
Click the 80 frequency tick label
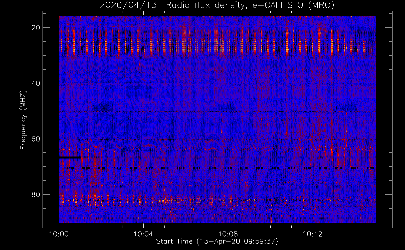coord(36,194)
